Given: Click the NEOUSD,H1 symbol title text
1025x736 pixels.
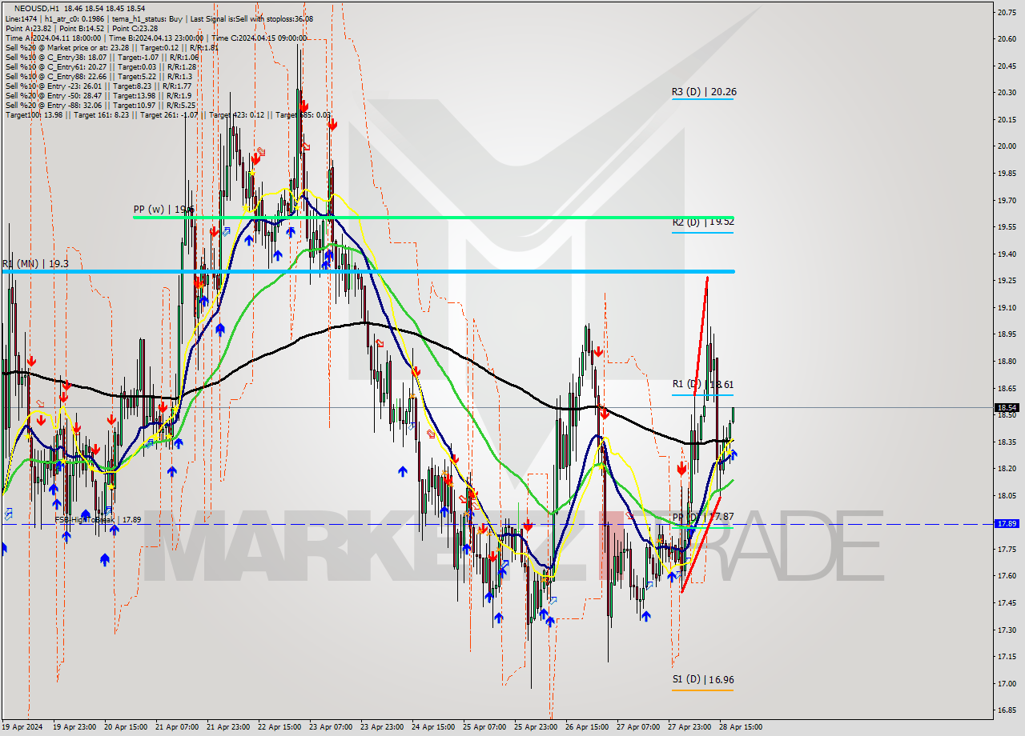Looking at the screenshot, I should point(37,9).
